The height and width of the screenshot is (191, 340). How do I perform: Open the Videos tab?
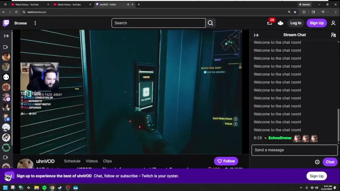coord(92,161)
